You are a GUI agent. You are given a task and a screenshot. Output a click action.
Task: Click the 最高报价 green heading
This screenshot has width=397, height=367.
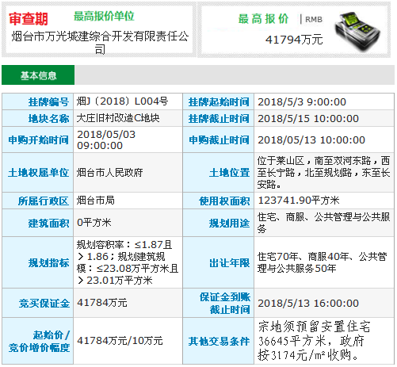coord(263,19)
